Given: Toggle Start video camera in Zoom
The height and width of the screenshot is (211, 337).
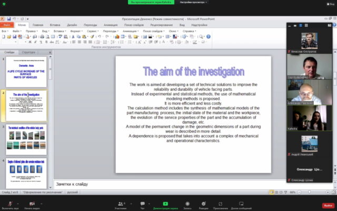Looking at the screenshot, I should tap(32, 205).
